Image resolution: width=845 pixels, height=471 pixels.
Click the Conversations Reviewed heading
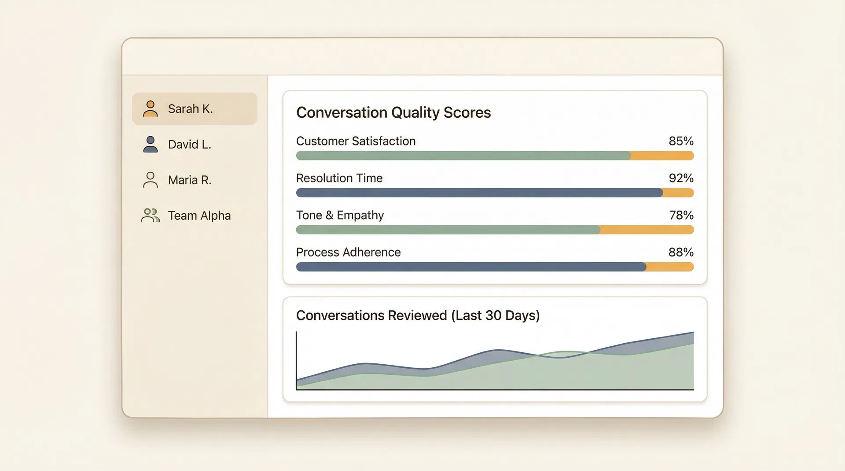click(417, 315)
